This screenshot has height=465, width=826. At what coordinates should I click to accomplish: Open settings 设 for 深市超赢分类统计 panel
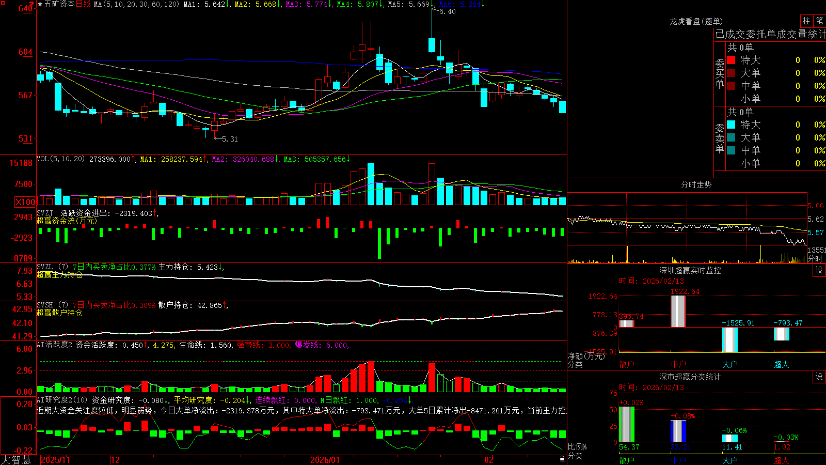tap(819, 377)
